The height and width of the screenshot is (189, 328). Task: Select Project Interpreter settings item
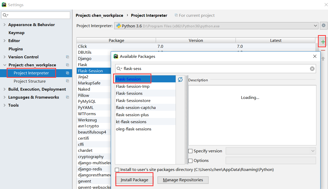click(x=31, y=73)
